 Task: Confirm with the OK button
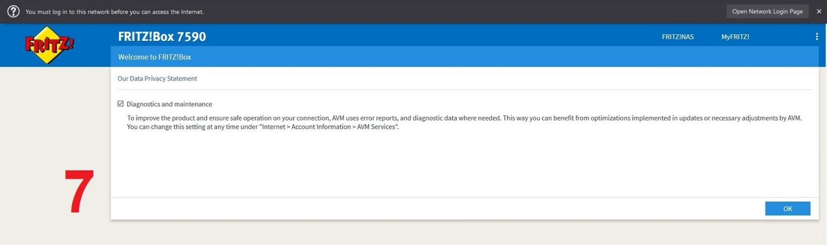click(x=788, y=209)
